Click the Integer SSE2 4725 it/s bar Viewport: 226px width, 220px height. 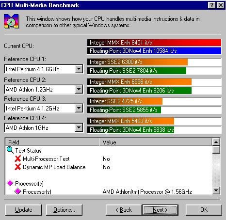pyautogui.click(x=125, y=101)
